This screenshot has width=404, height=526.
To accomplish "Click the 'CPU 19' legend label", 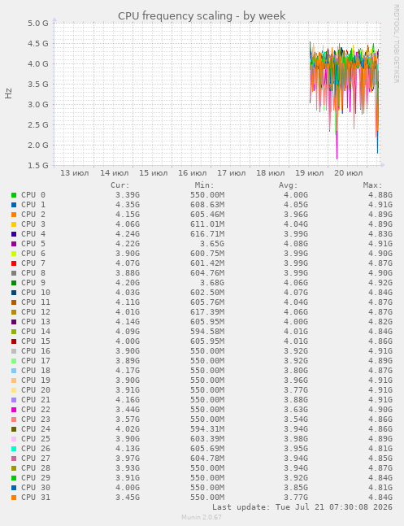I will [36, 380].
